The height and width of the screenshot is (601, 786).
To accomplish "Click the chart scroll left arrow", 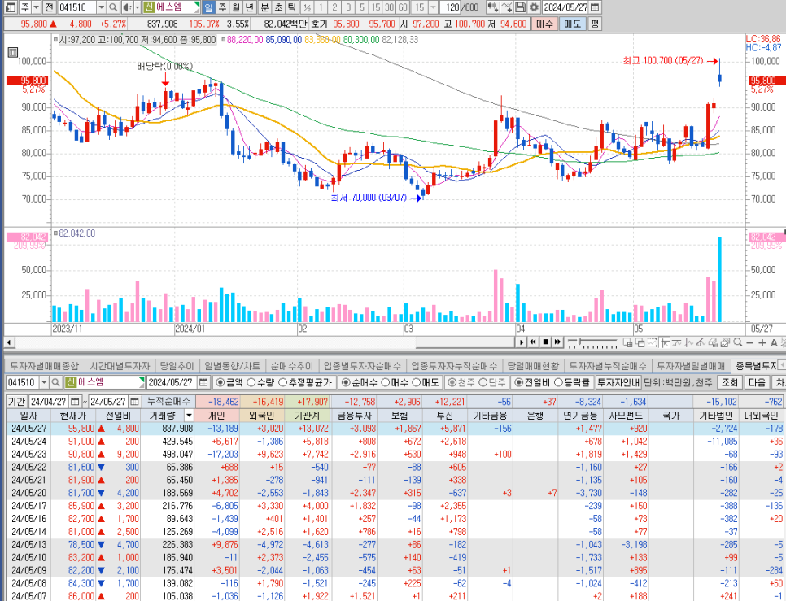I will [x=9, y=342].
